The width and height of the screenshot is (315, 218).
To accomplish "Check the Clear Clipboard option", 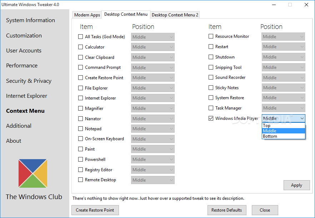I will pyautogui.click(x=81, y=57).
